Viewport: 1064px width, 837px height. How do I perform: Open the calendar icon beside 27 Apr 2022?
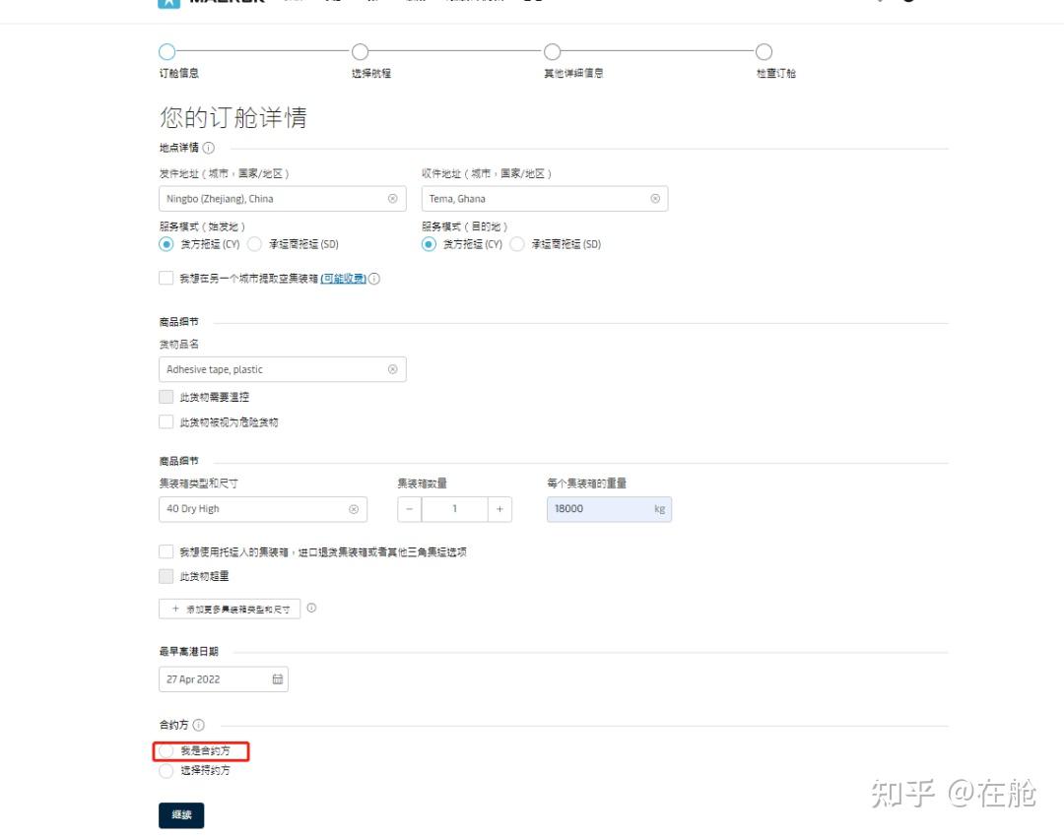coord(277,678)
